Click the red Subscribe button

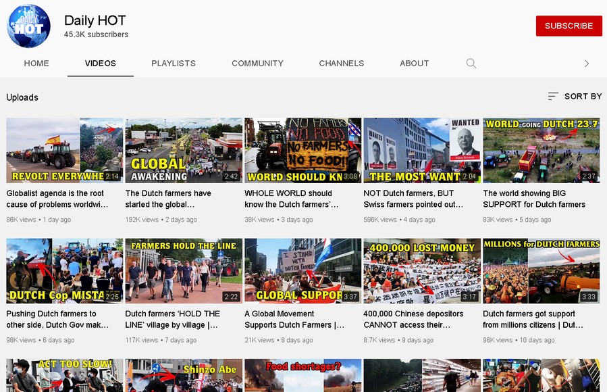569,26
